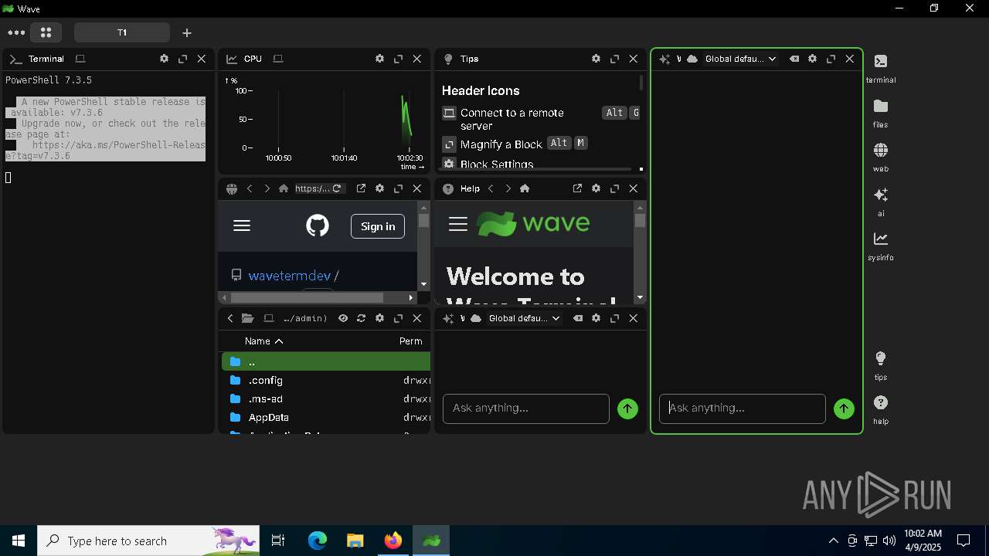Viewport: 989px width, 556px height.
Task: Sort file list by Name column
Action: pos(263,341)
